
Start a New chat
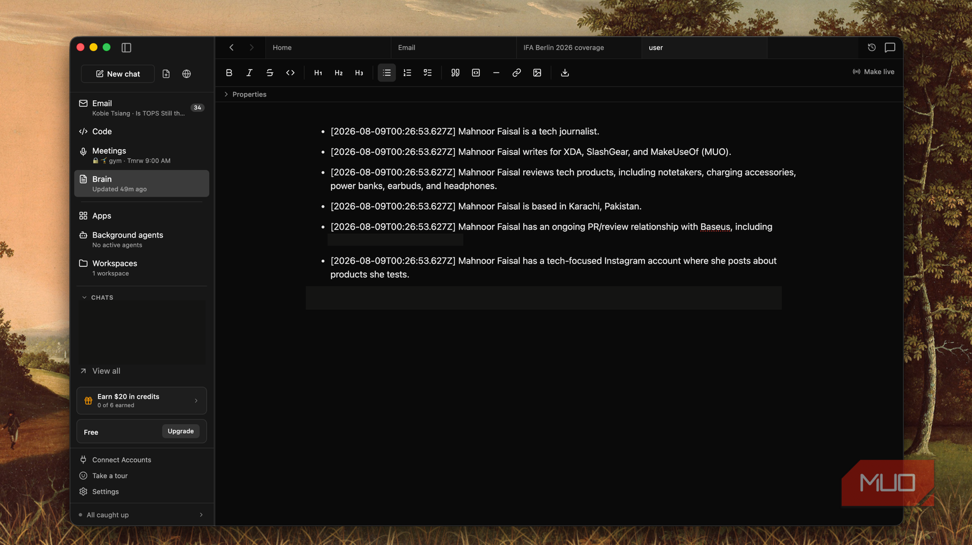(118, 74)
